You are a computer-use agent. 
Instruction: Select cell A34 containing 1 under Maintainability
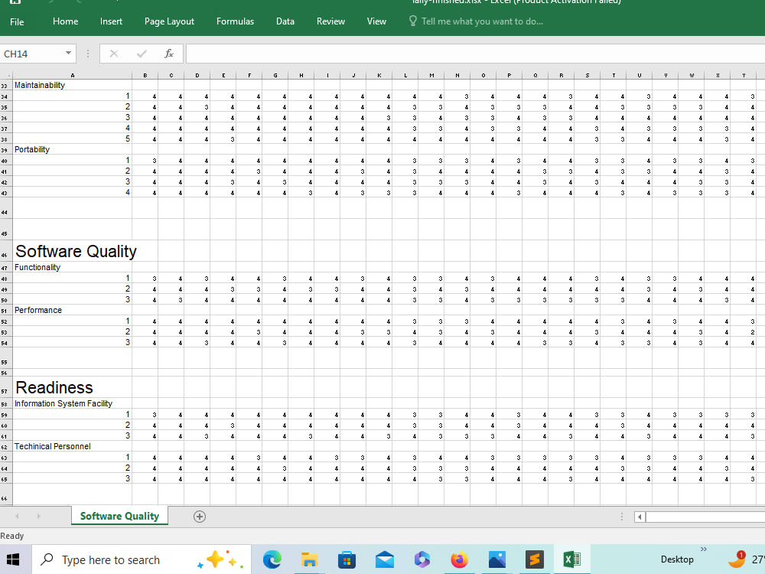[x=72, y=96]
